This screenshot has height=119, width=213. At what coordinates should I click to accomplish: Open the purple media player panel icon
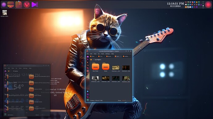[x=35, y=5]
